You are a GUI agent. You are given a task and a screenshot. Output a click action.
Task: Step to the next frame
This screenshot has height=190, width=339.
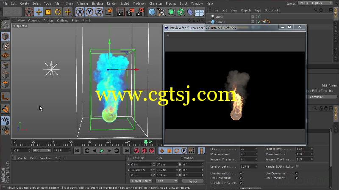click(x=109, y=151)
